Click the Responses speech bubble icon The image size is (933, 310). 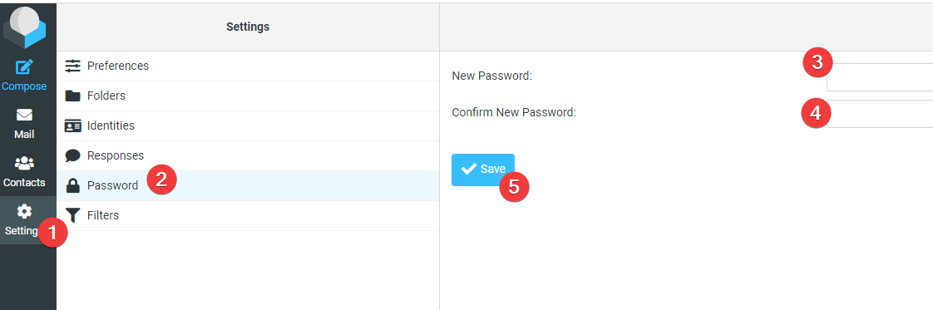[x=72, y=156]
